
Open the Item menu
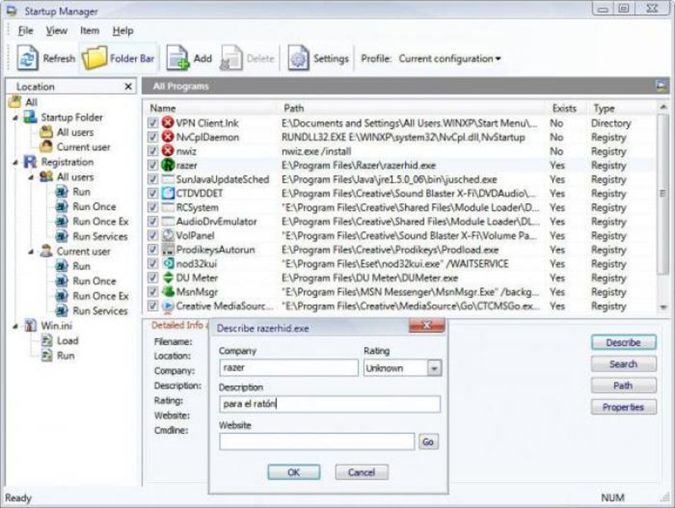(90, 30)
